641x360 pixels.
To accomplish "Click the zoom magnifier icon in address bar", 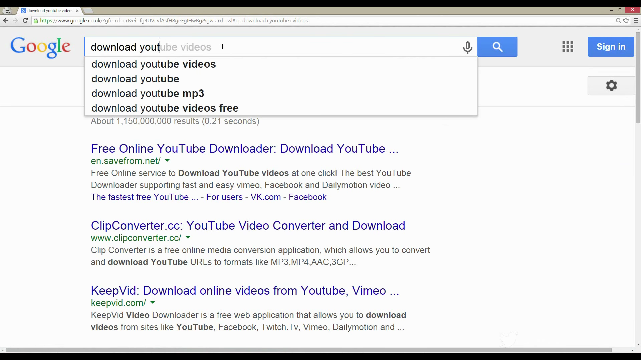I will 618,21.
